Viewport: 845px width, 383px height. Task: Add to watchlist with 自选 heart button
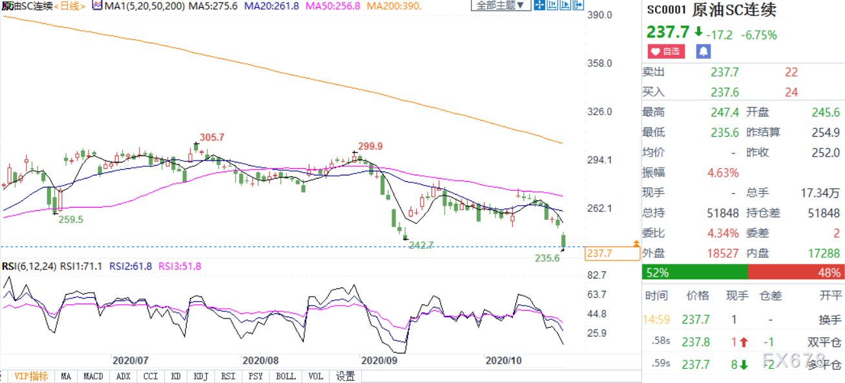(665, 51)
